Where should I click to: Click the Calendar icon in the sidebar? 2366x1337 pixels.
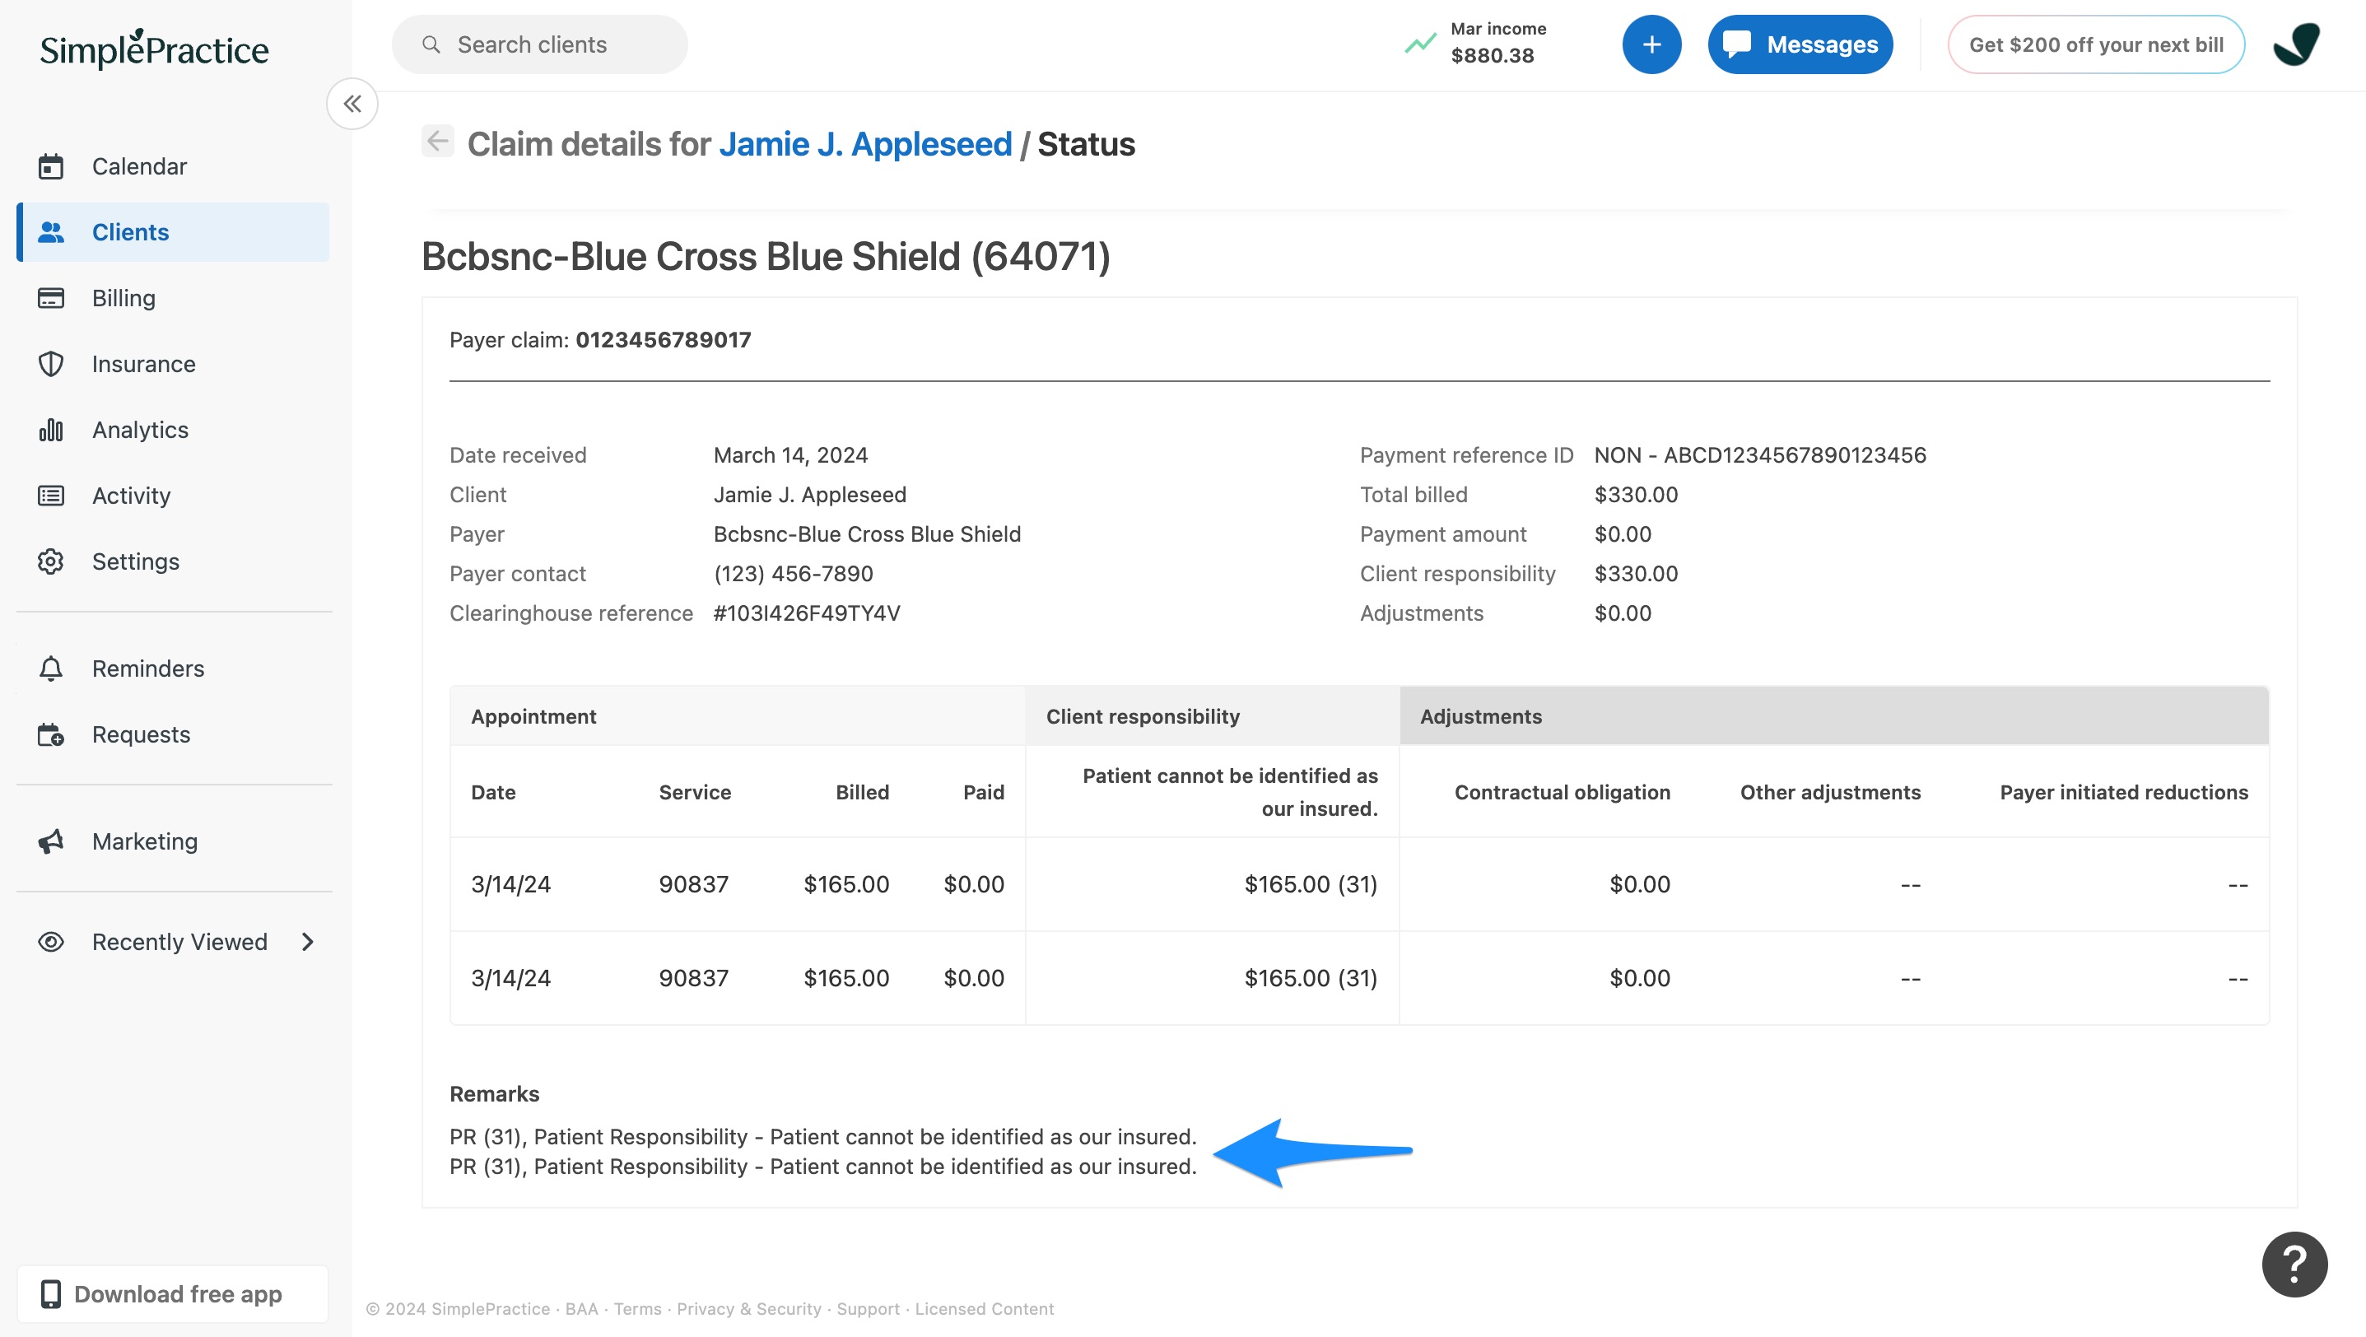50,166
